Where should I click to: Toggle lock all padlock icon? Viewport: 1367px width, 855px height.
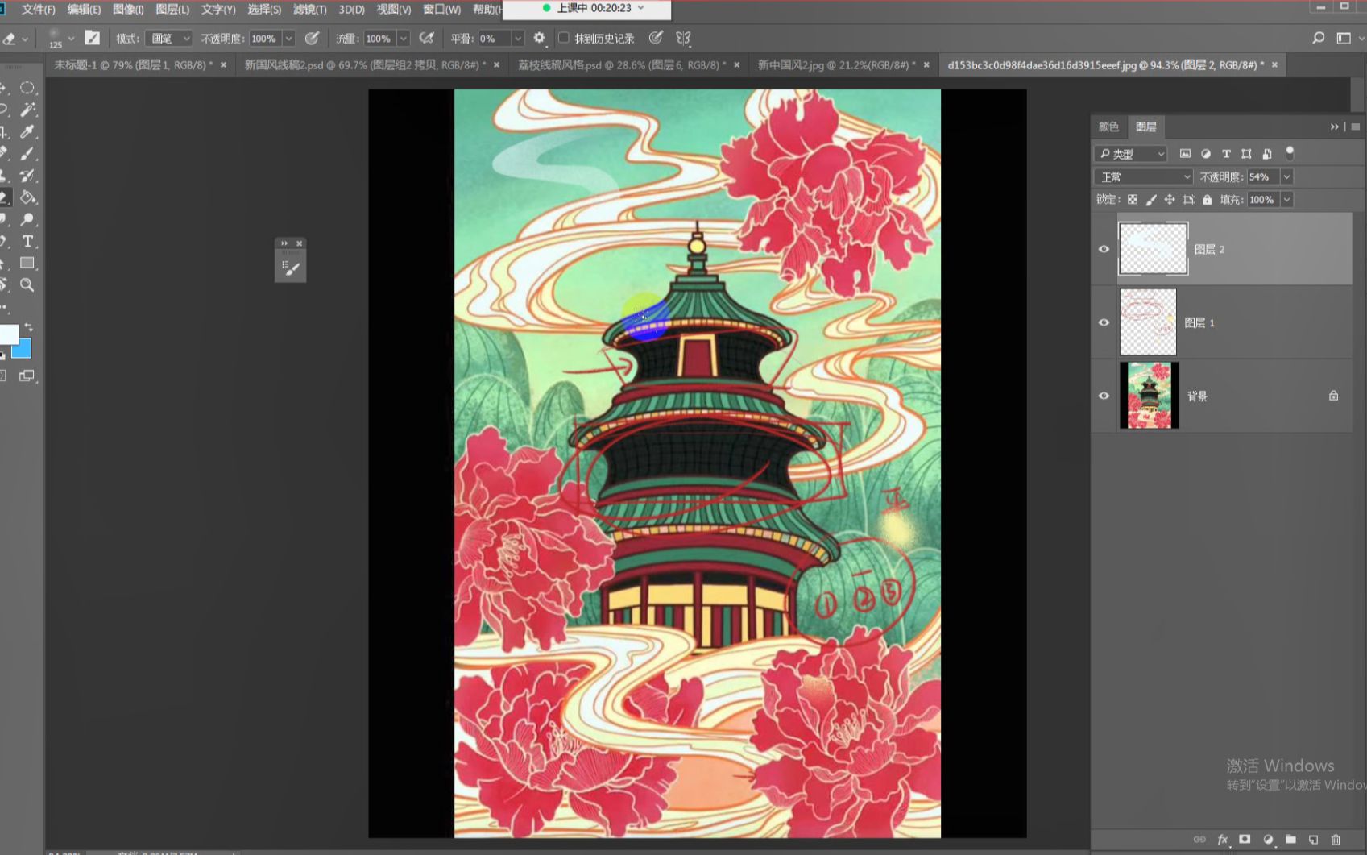click(x=1207, y=200)
